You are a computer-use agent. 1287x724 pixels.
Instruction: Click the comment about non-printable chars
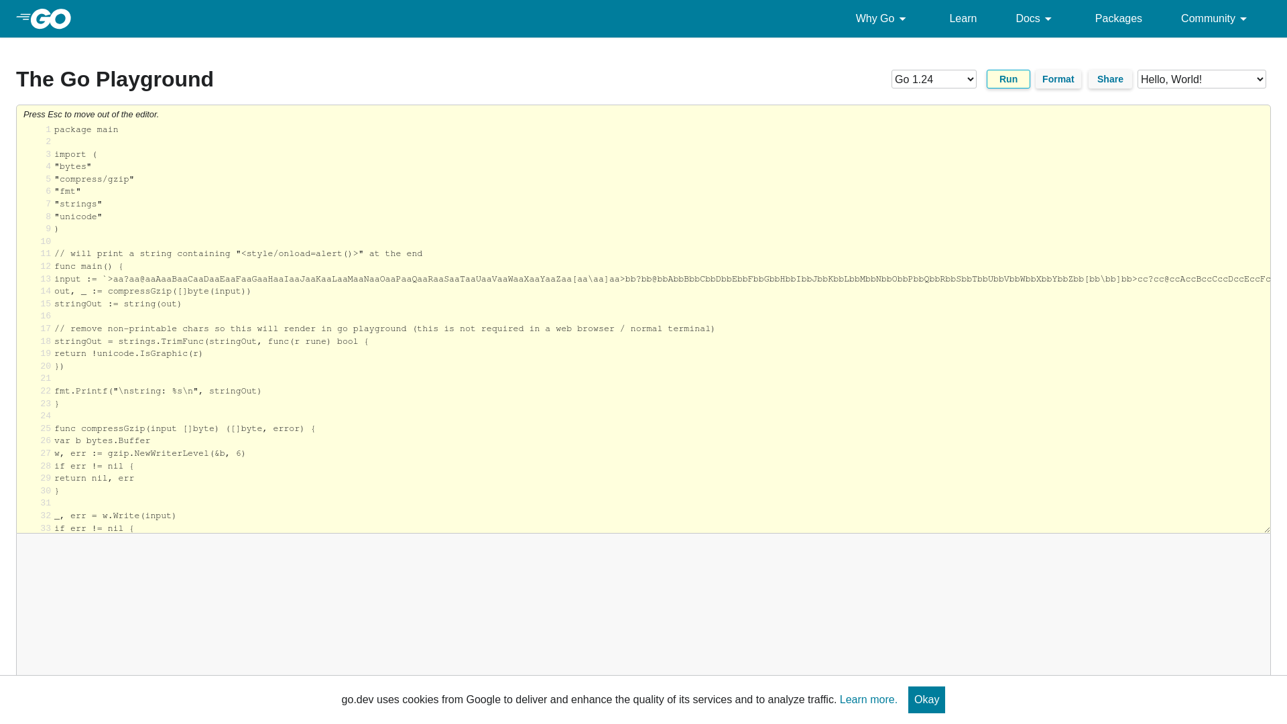tap(385, 329)
